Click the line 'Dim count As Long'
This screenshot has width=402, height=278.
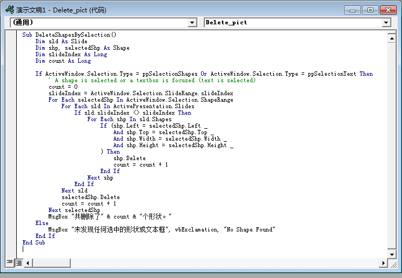63,61
